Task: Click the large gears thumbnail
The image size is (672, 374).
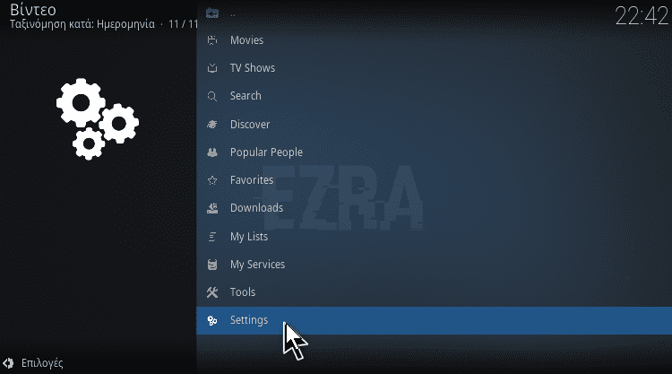Action: (98, 118)
